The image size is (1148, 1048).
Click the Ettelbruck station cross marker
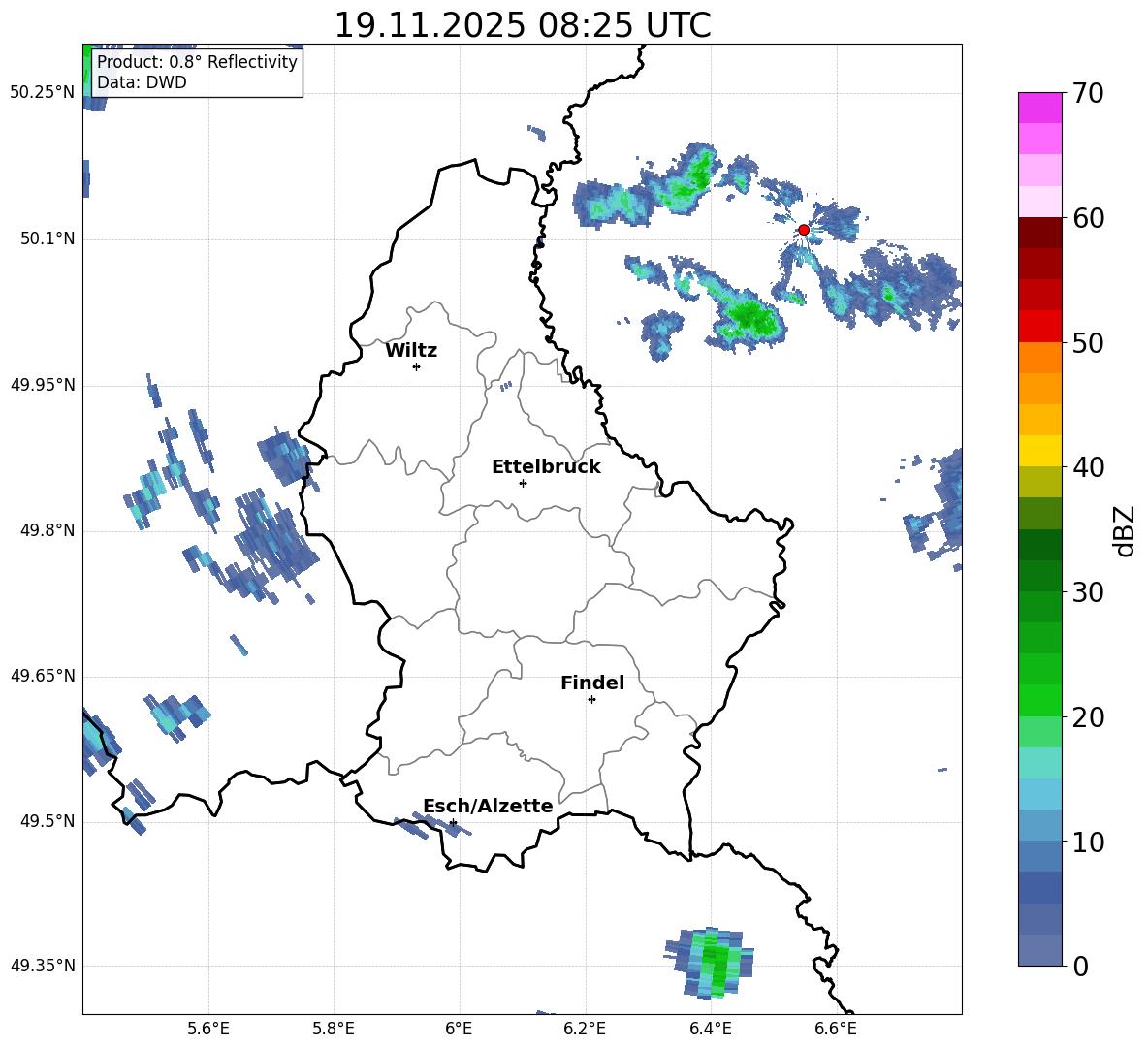(523, 483)
